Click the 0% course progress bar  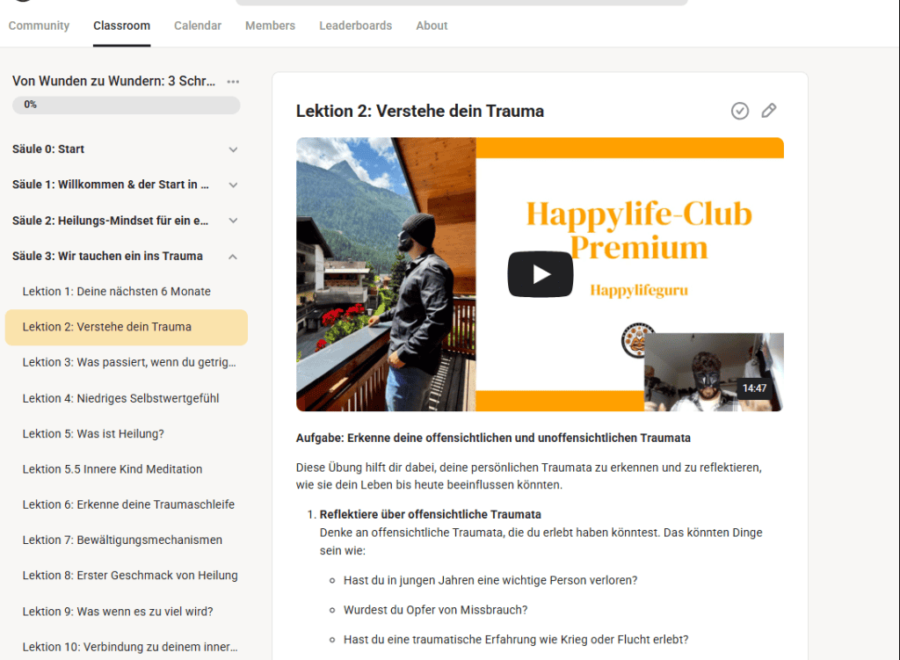coord(127,105)
